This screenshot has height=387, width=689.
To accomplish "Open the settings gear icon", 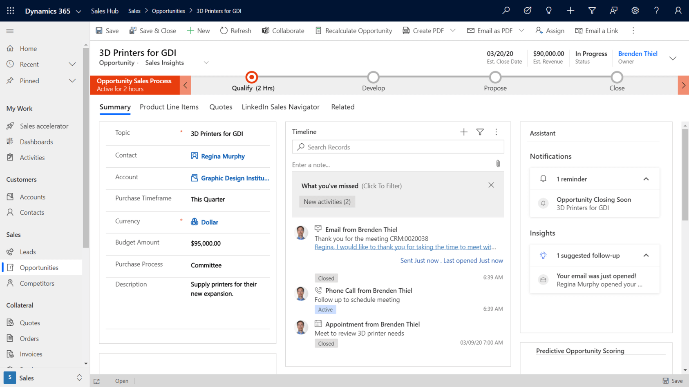I will (x=635, y=11).
